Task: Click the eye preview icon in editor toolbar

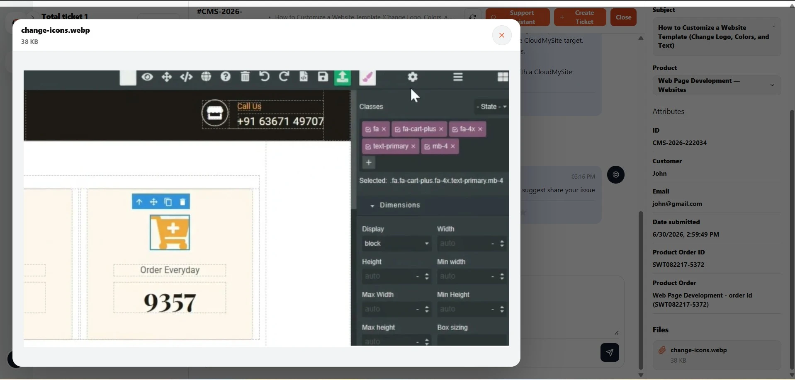Action: coord(147,77)
